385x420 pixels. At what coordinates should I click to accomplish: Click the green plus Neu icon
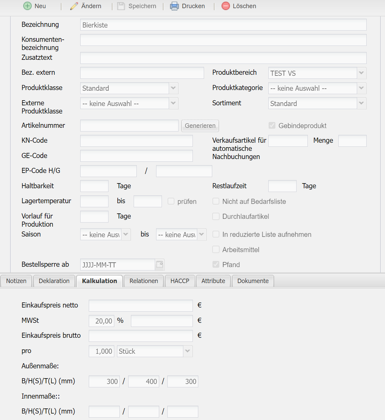[27, 6]
